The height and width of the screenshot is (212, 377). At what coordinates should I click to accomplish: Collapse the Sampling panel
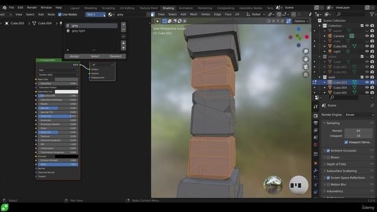324,123
